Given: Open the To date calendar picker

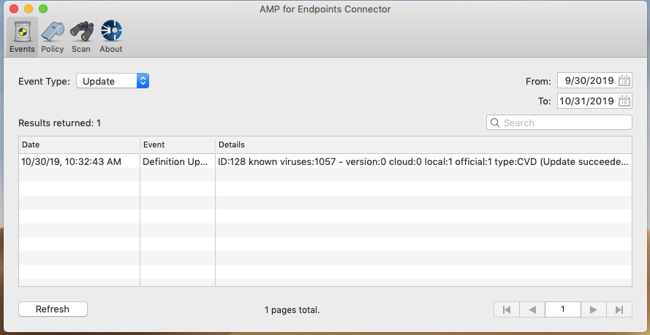Looking at the screenshot, I should [624, 101].
